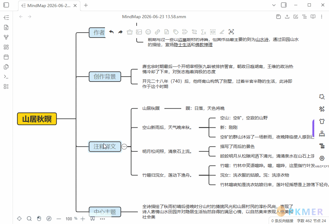Open backlinks count in status bar
329x224 pixels.
[282, 221]
